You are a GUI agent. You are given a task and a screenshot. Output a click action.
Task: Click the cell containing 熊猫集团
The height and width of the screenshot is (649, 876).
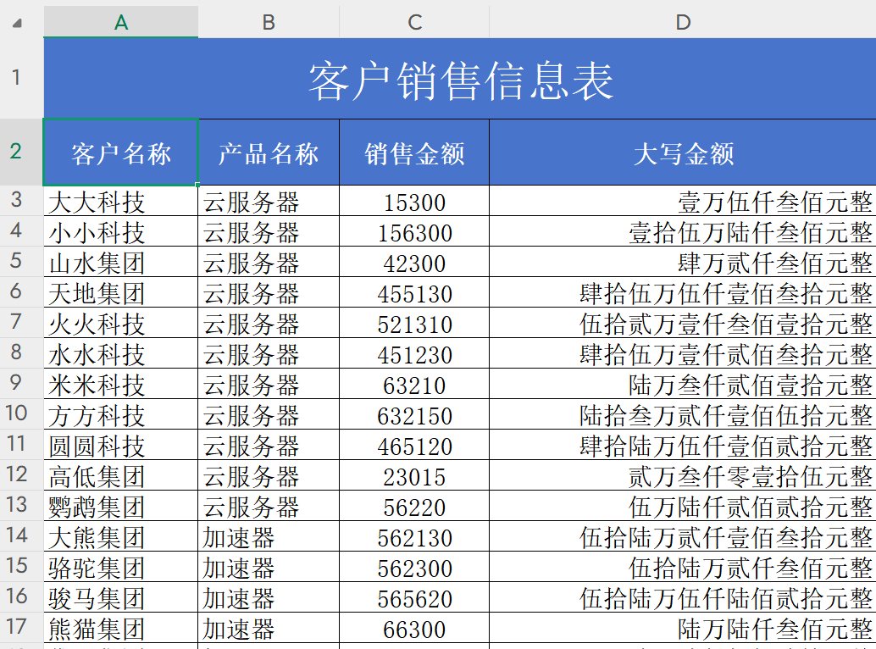[x=119, y=630]
